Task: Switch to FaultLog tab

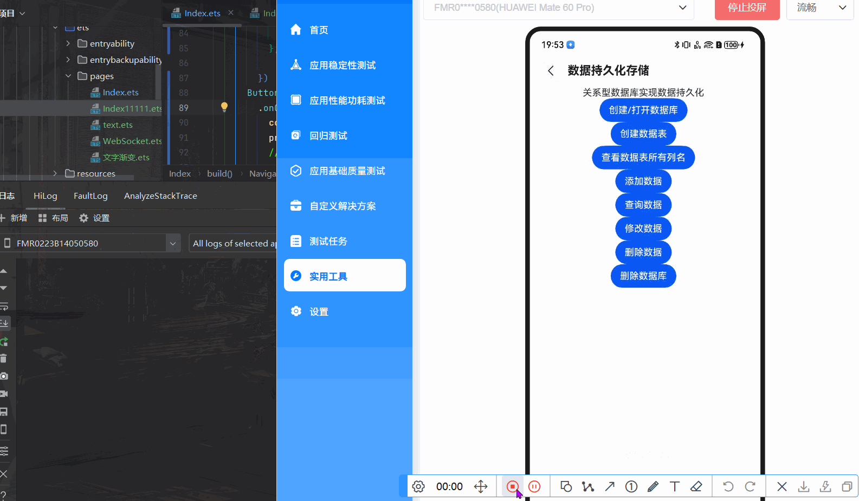Action: pyautogui.click(x=91, y=196)
